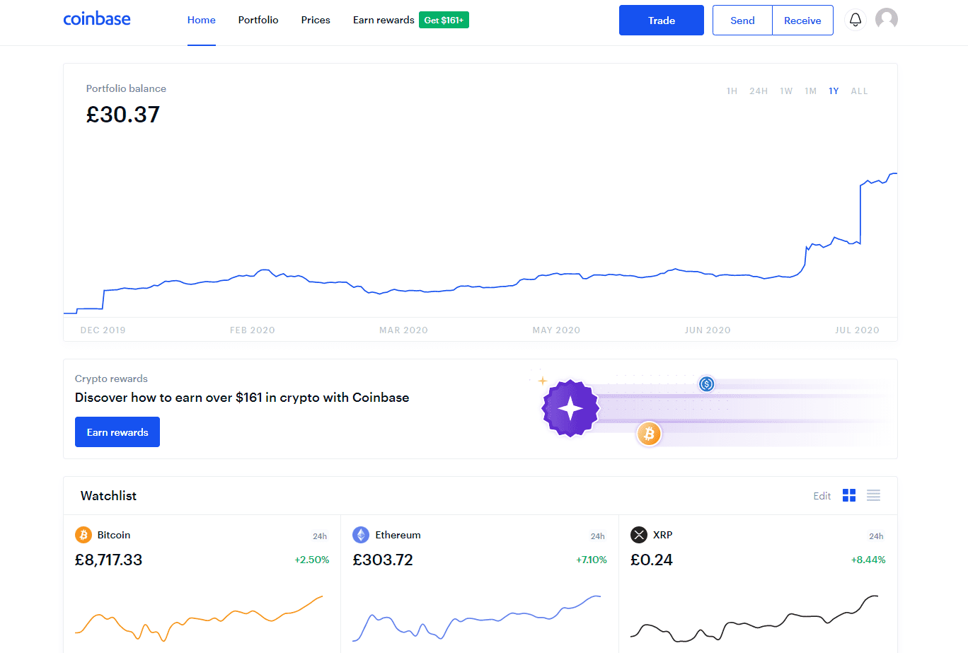This screenshot has width=968, height=653.
Task: Click the Bitcoin orange sparkline chart
Action: click(x=199, y=618)
